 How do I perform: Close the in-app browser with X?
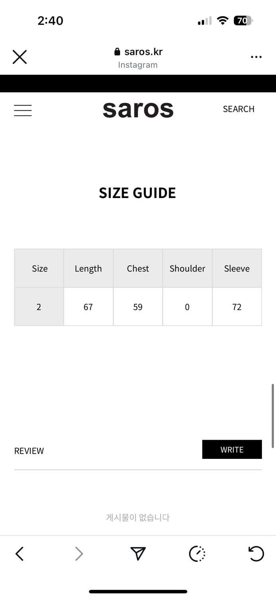point(20,57)
